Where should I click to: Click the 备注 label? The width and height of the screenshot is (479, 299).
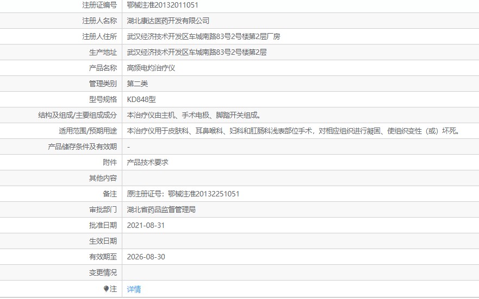(x=110, y=194)
